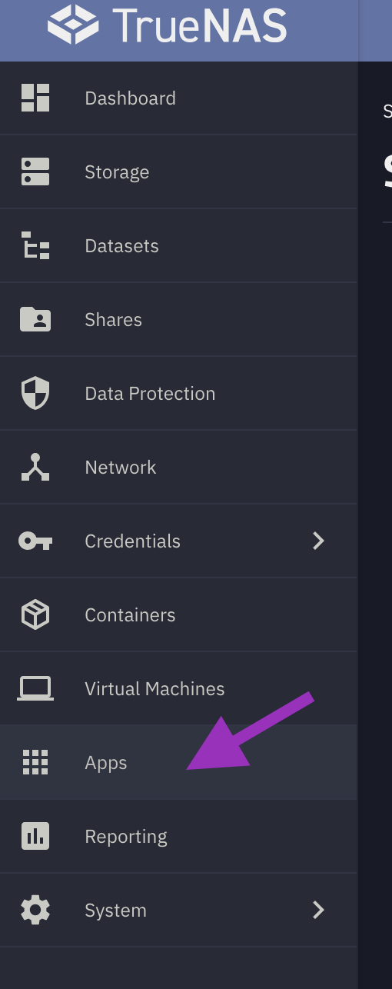Click the System gear icon
The image size is (392, 989).
point(35,911)
